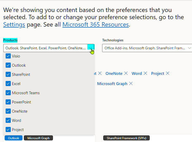Click the SharePoint Framework (SPFx) tag
Viewport: 192px width, 142px height.
[126, 138]
